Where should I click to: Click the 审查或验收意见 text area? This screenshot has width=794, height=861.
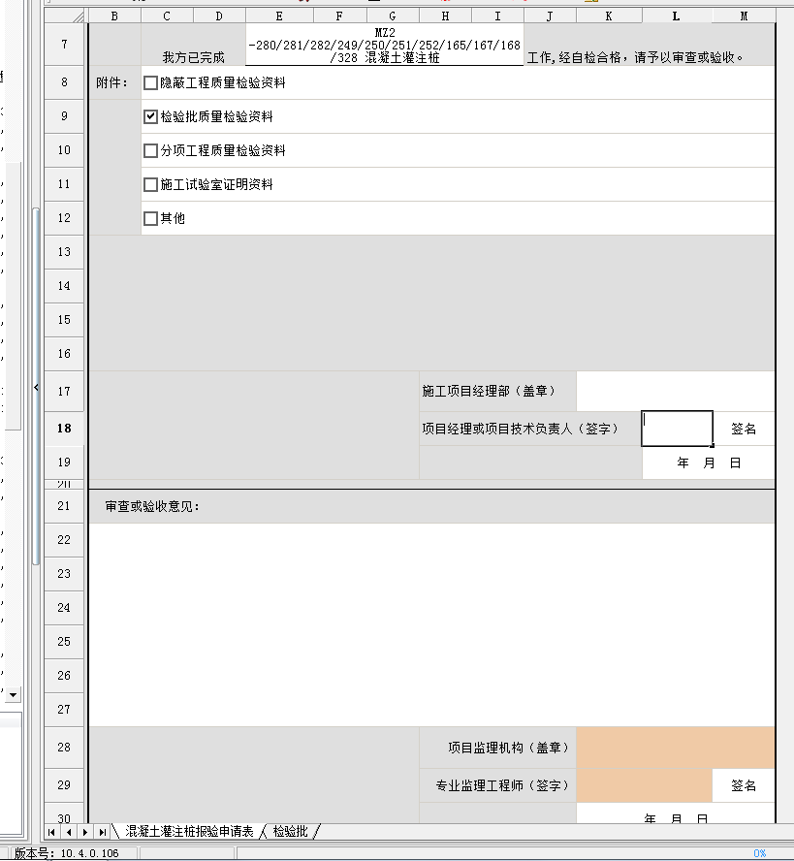point(431,621)
